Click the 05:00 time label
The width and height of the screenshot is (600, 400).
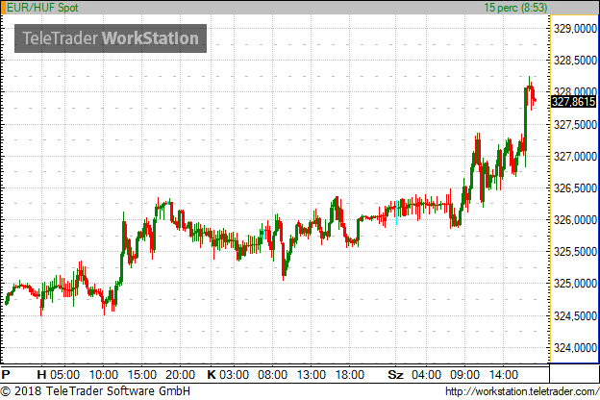click(x=64, y=374)
